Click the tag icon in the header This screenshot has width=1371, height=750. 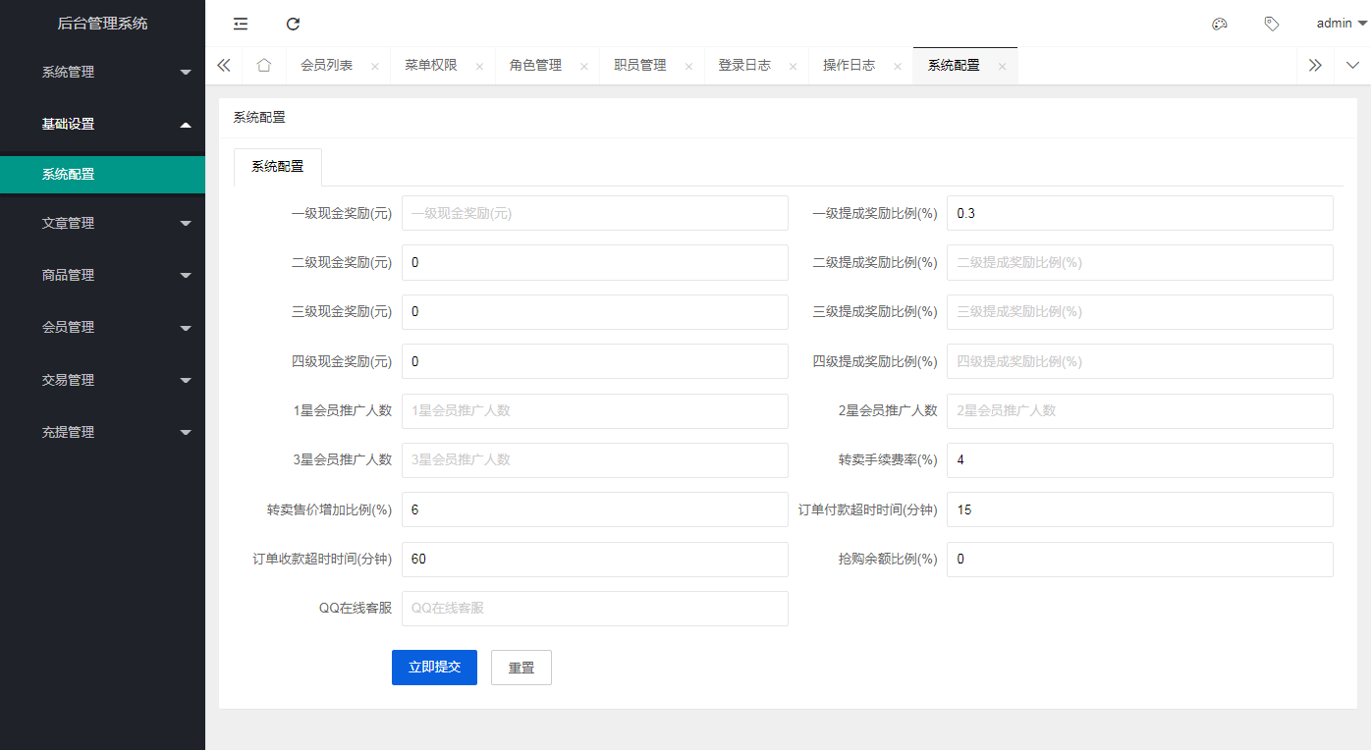tap(1272, 24)
